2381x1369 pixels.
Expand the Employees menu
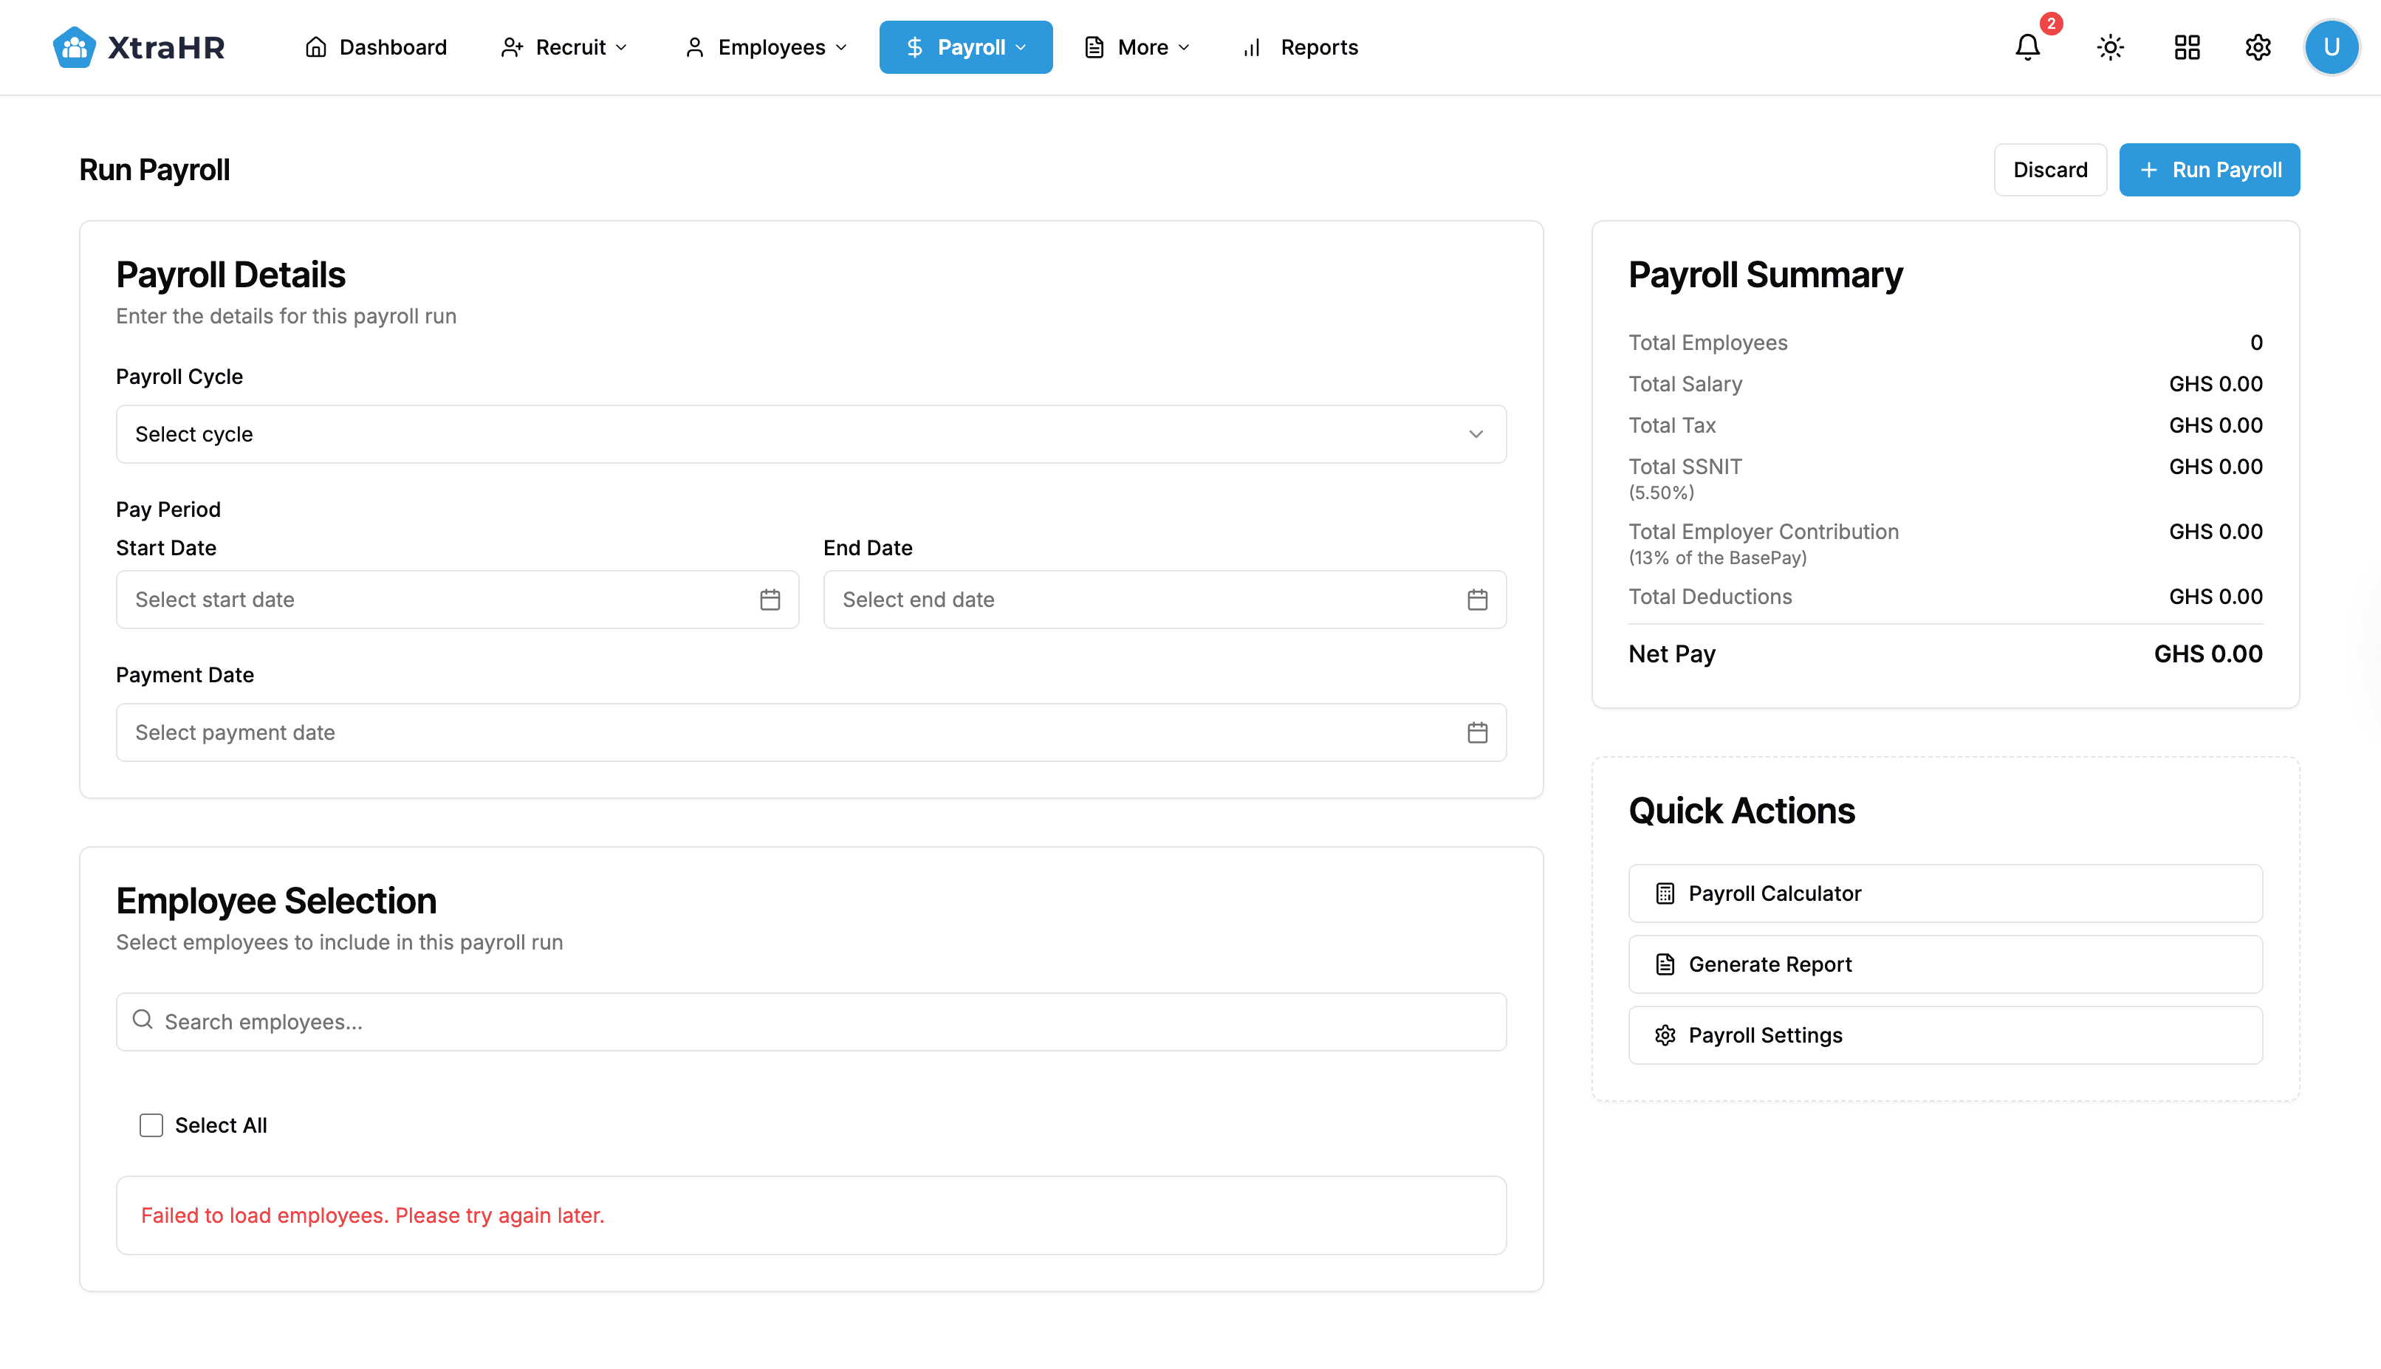[767, 47]
